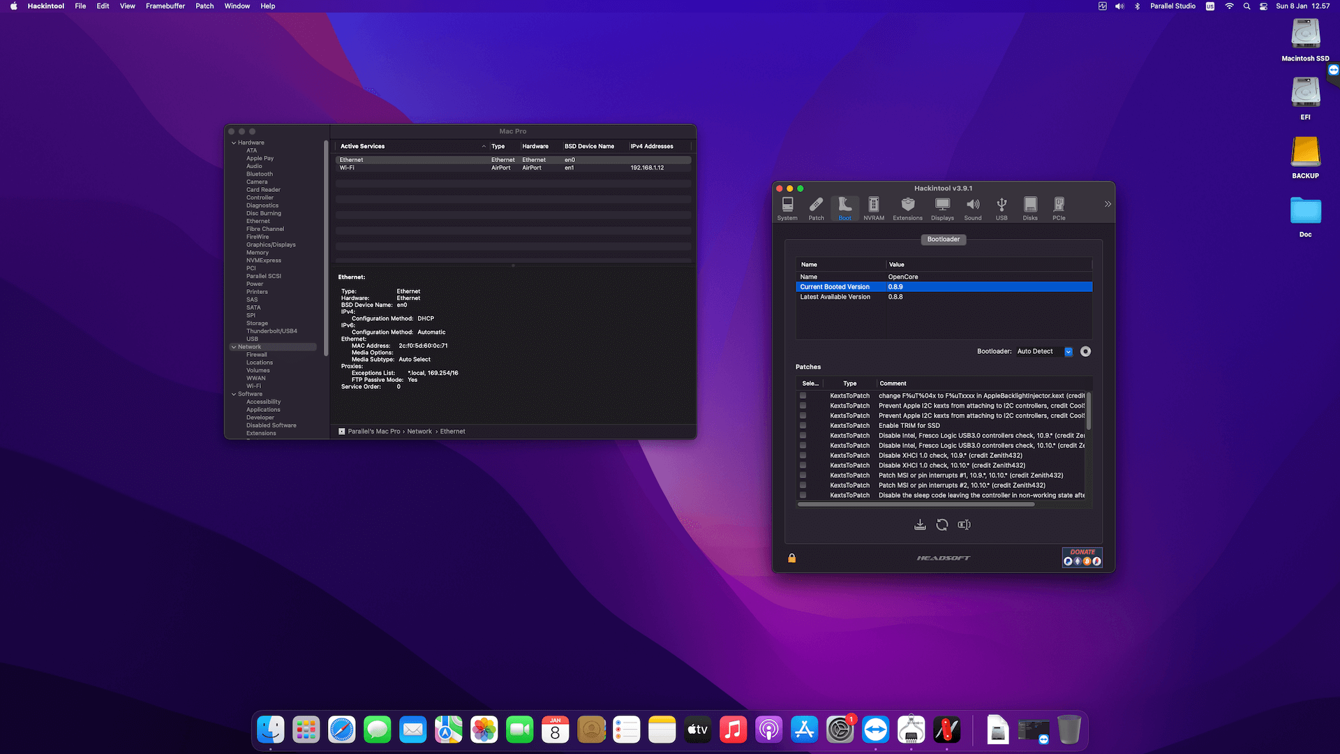Click the disc icon beside Bootloader dropdown
The image size is (1340, 754).
1085,351
